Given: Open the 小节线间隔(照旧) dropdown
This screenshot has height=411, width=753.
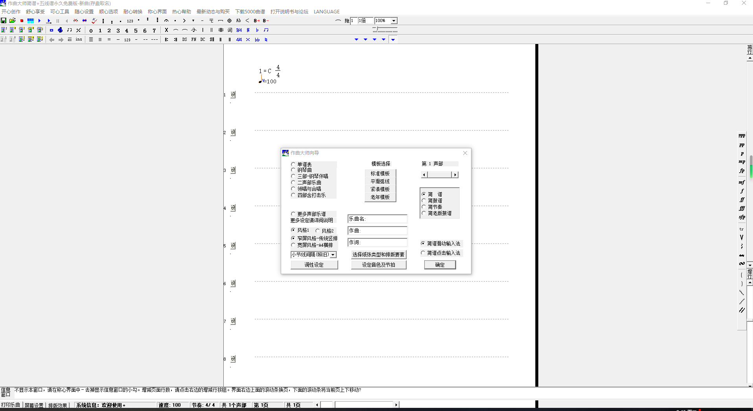Looking at the screenshot, I should click(x=333, y=255).
